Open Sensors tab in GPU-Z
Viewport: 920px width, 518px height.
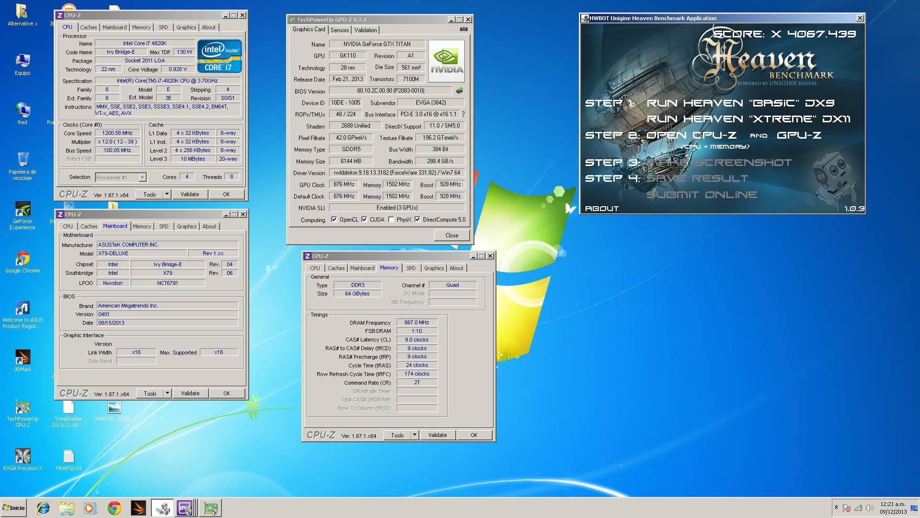click(x=340, y=30)
